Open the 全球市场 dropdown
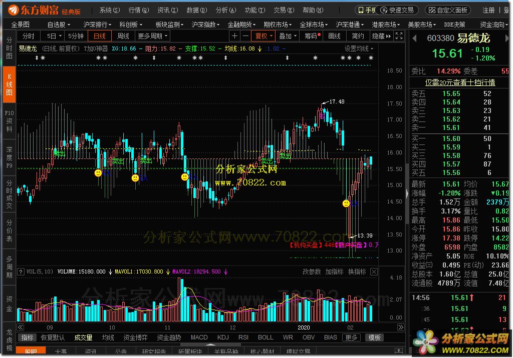Image resolution: width=513 pixels, height=358 pixels. (314, 24)
